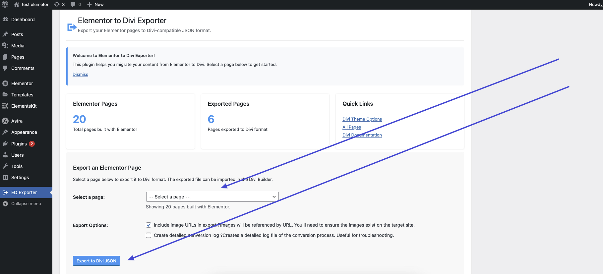Click the ED Exporter export icon
The height and width of the screenshot is (274, 603).
tap(5, 192)
